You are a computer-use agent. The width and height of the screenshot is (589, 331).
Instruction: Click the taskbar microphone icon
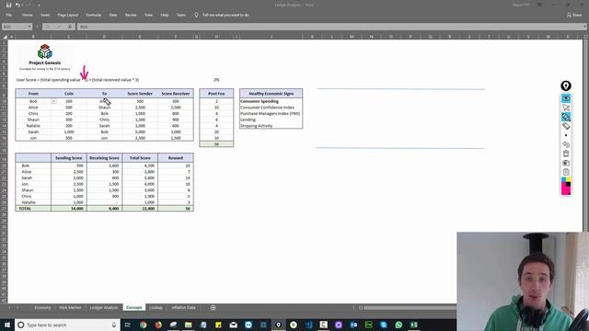pos(114,325)
